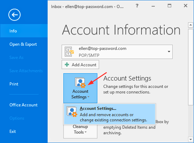
Task: Click the Add Account button
Action: (x=80, y=65)
